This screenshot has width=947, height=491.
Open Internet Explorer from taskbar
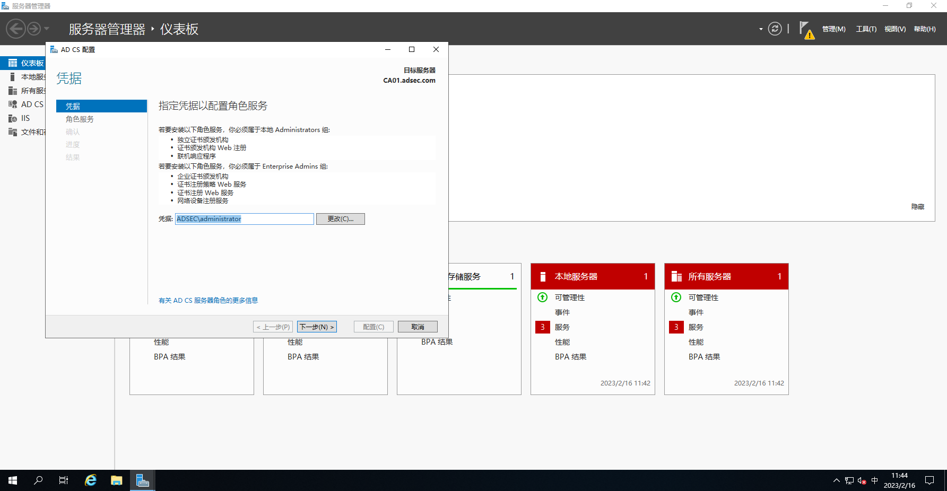pos(91,480)
